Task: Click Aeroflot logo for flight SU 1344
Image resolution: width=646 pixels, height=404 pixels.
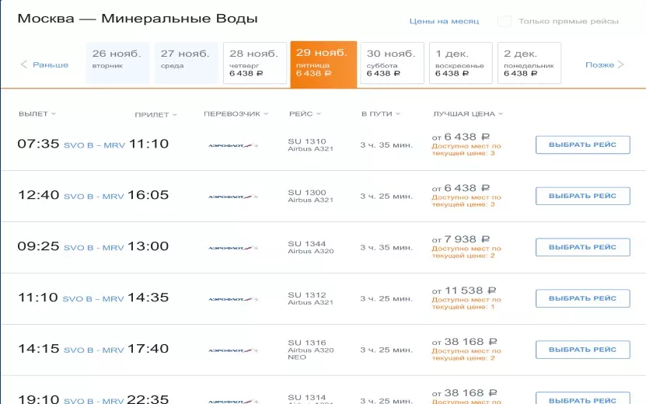Action: 233,248
